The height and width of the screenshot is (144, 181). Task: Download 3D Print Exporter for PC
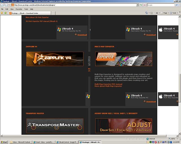[x=81, y=35]
